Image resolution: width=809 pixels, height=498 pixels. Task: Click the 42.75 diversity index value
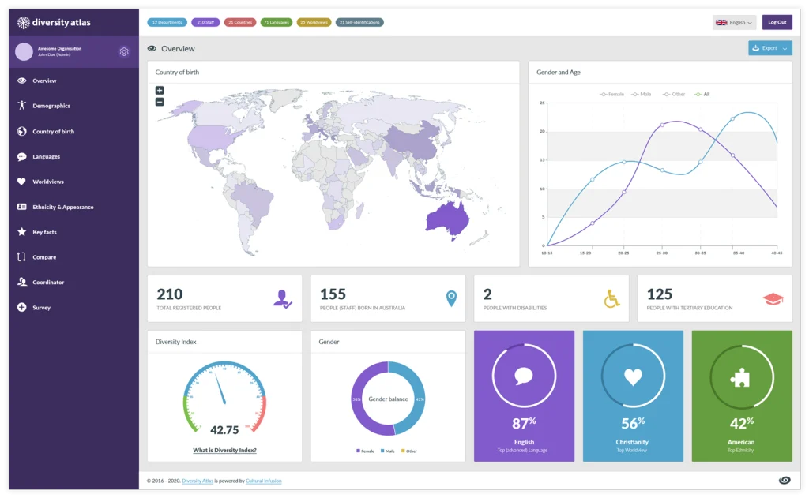point(224,430)
